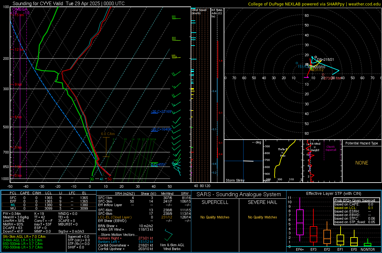Select the SFC parcel row
The width and height of the screenshot is (382, 253).
49,198
